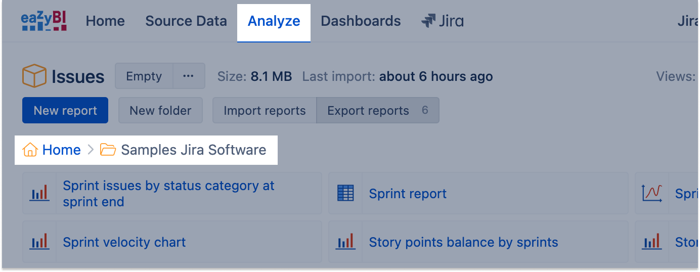This screenshot has width=700, height=272.
Task: Click the Sprint velocity chart bar icon
Action: (x=39, y=242)
